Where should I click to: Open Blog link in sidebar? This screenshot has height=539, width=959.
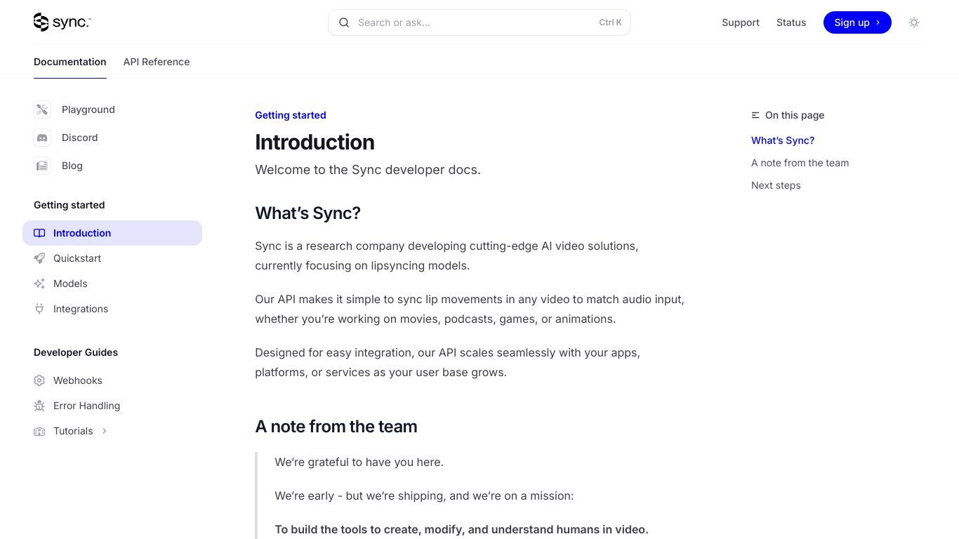[72, 166]
